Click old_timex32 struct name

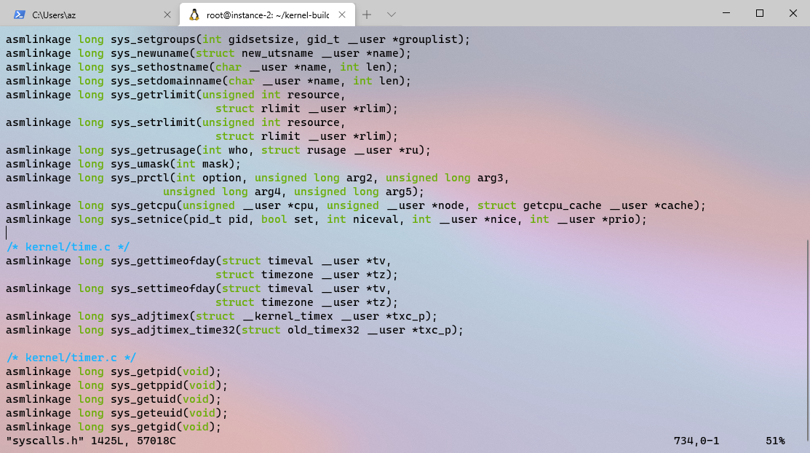click(x=323, y=331)
